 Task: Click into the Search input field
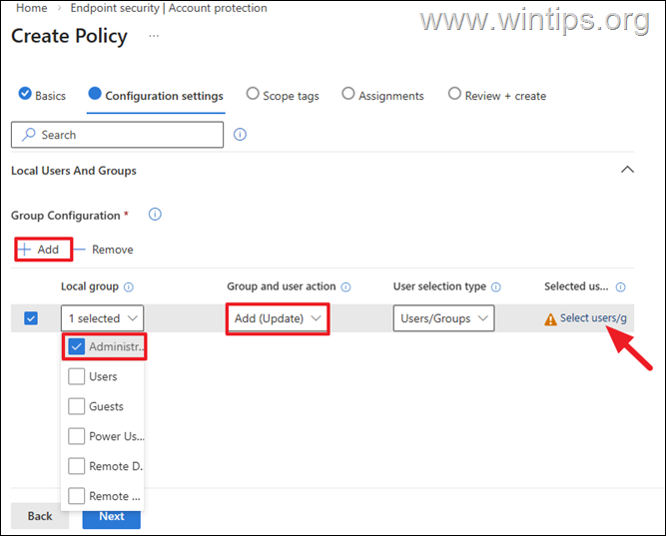click(x=117, y=135)
